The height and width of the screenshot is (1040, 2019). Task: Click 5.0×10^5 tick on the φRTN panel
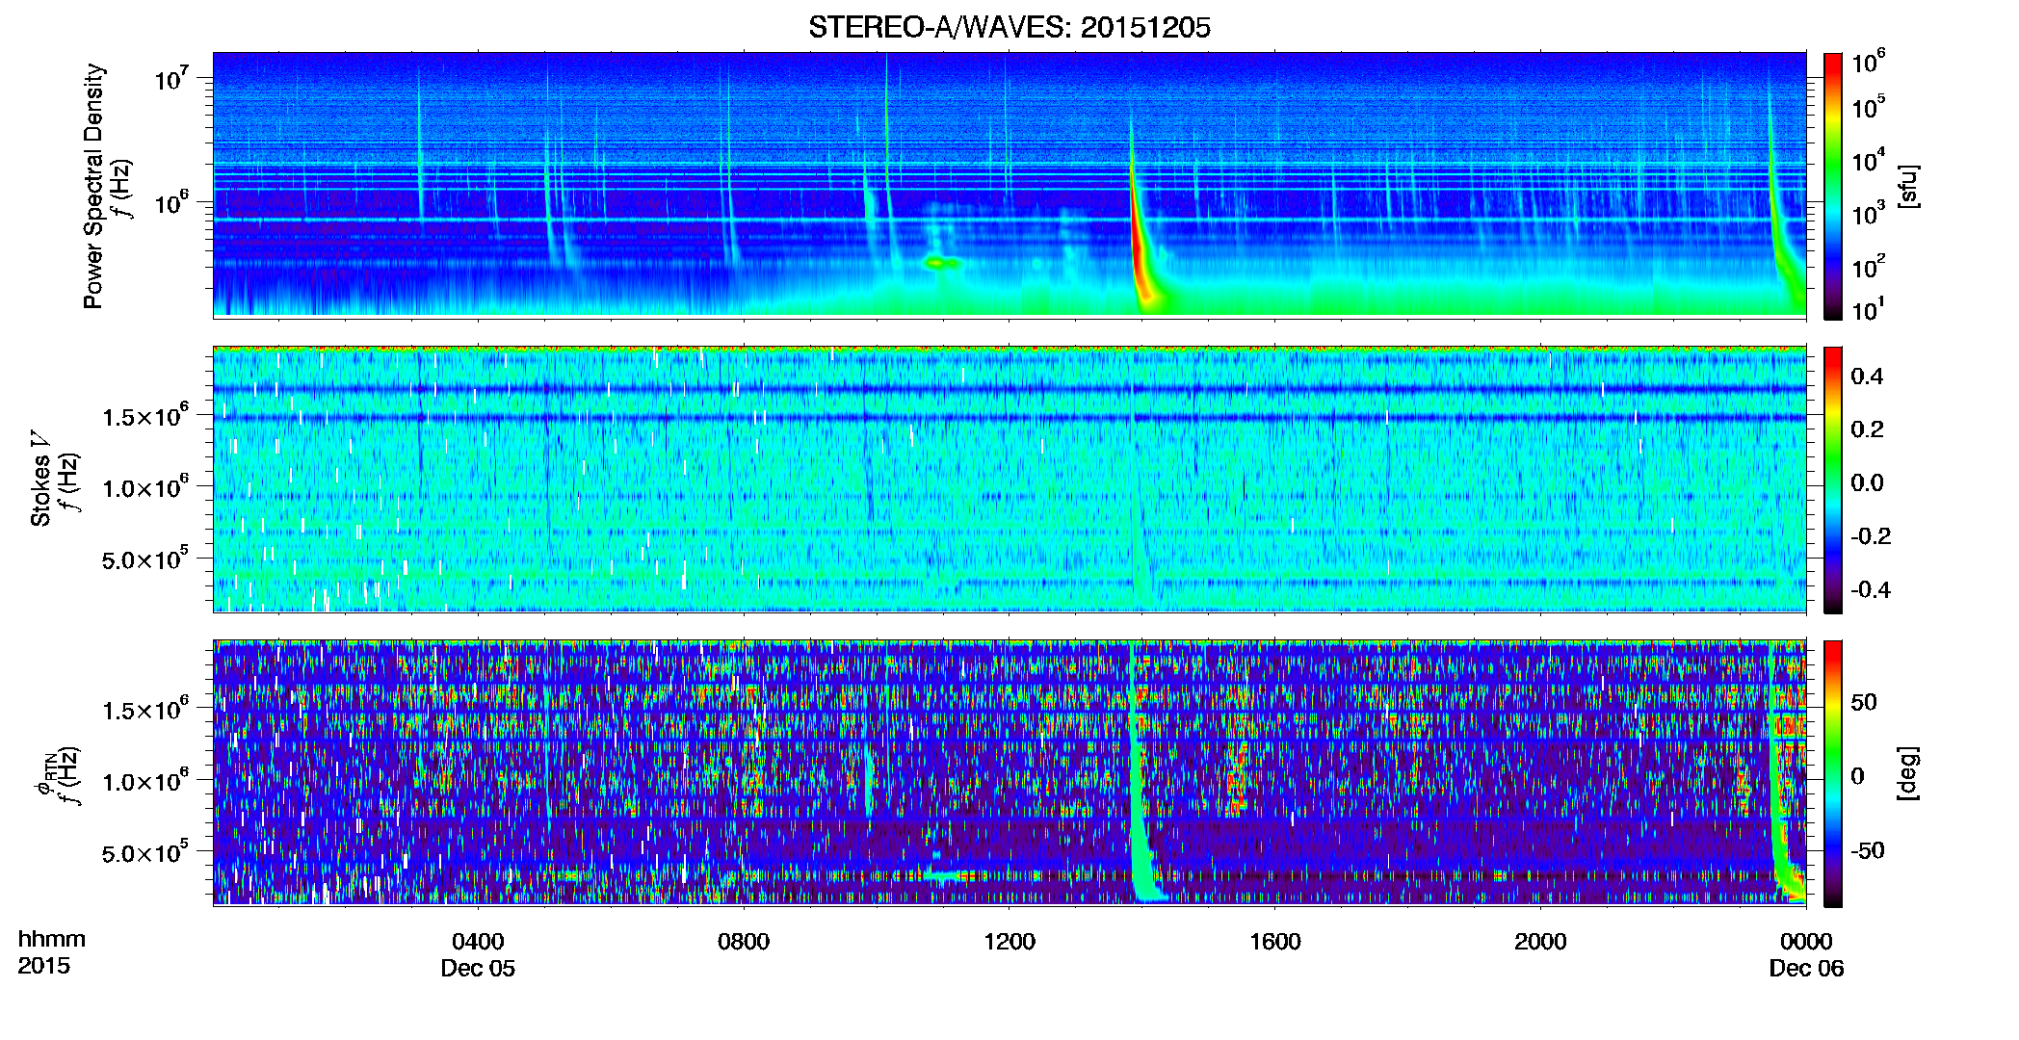145,853
